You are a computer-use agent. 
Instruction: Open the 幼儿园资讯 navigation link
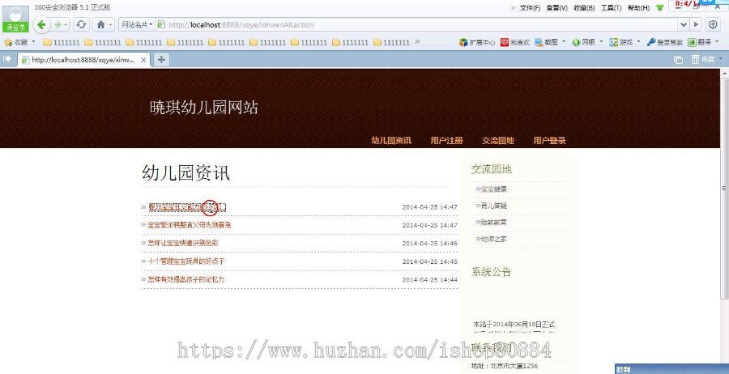click(391, 141)
